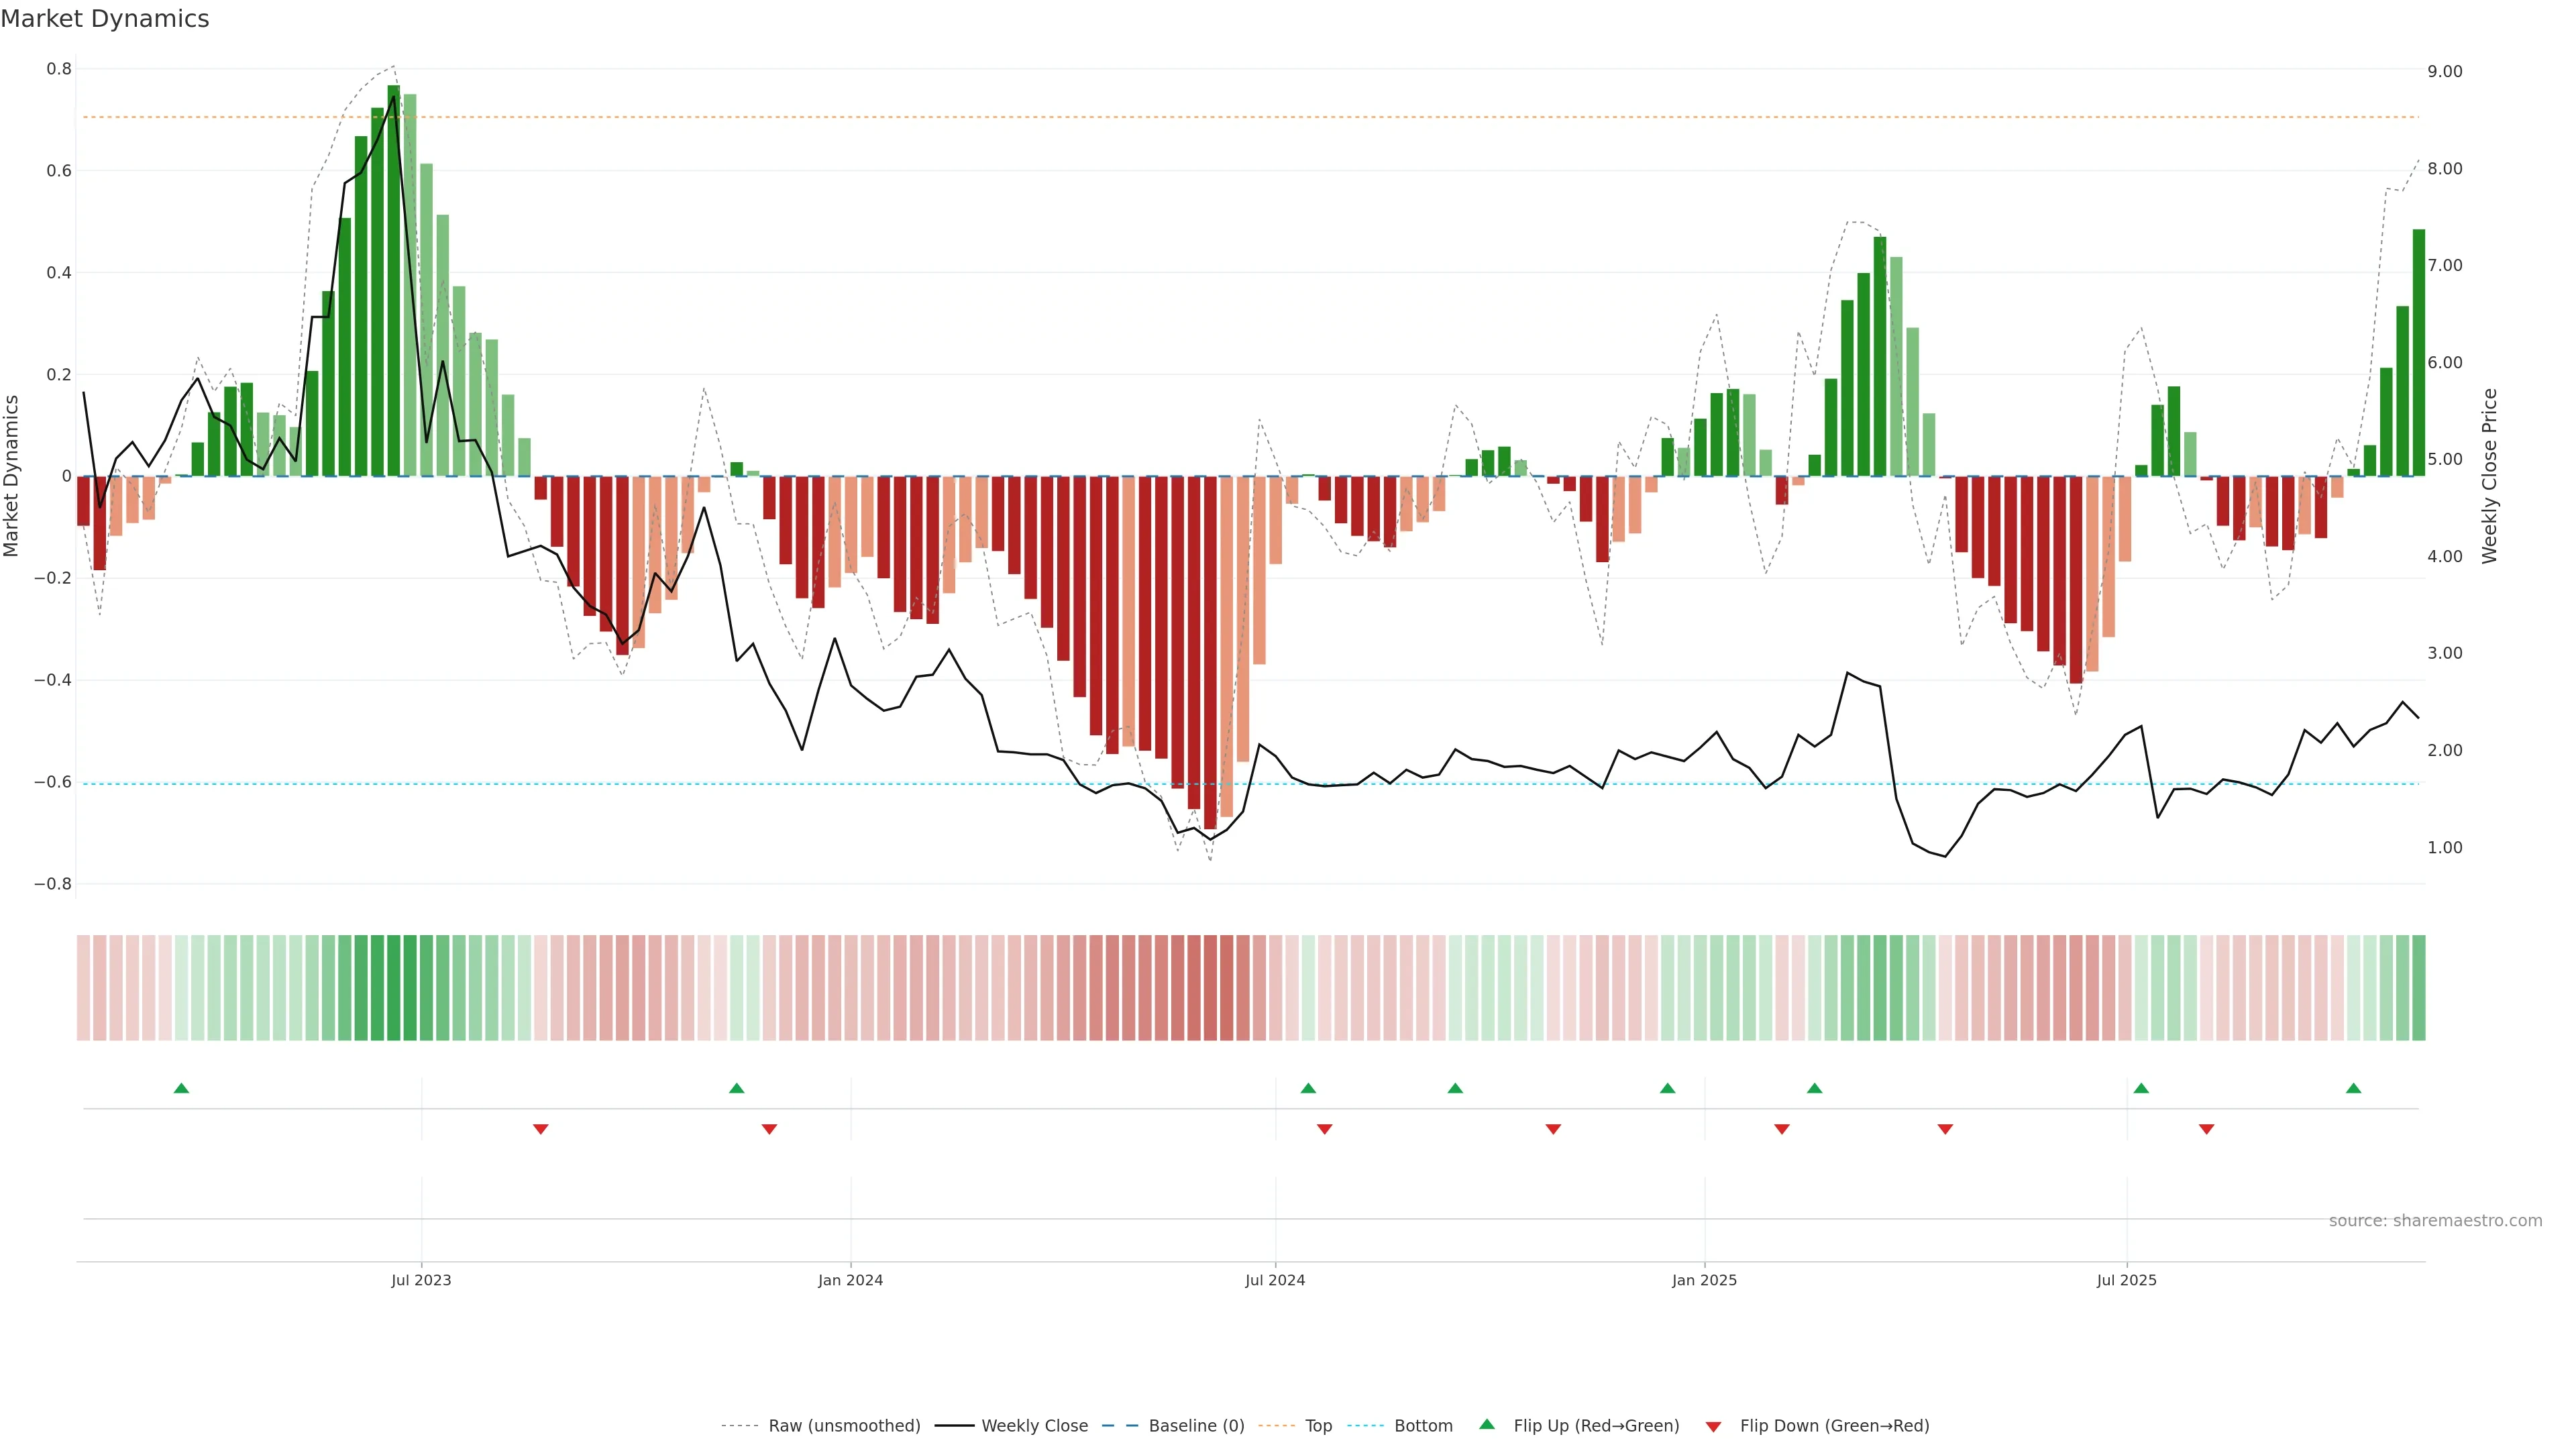Viewport: 2576px width, 1449px height.
Task: Click the green triangle icon in the legend
Action: [1487, 1424]
